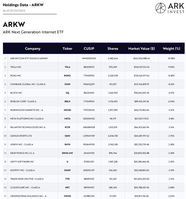
Task: Click the Market Value ($) column header
Action: click(x=141, y=49)
